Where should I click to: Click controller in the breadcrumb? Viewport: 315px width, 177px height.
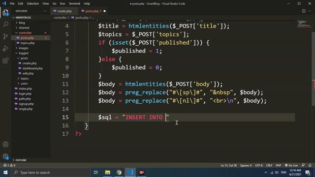point(60,18)
